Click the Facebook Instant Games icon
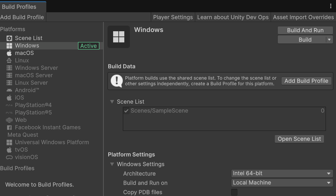 click(9, 128)
